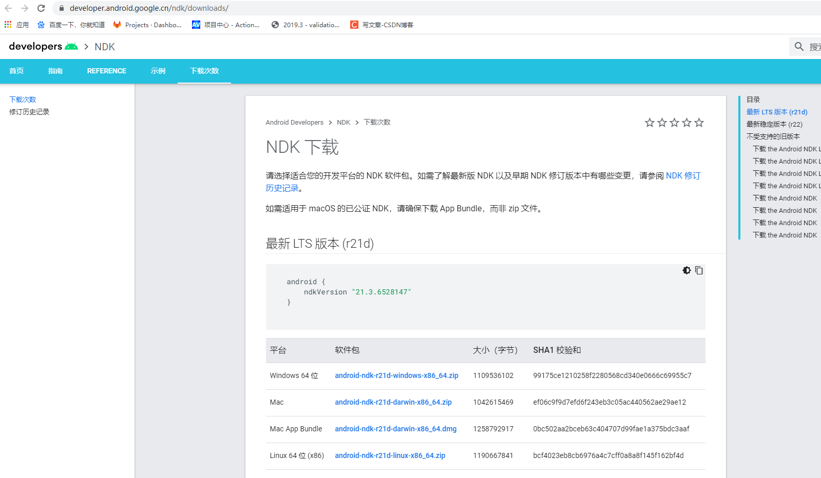Click file size 1190667841
Viewport: 821px width, 478px height.
(493, 456)
